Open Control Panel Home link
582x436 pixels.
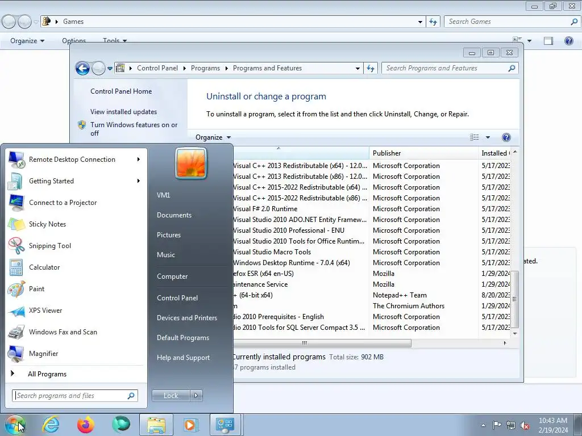tap(121, 91)
